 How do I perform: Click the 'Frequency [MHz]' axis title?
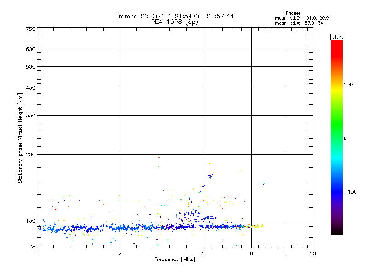click(x=174, y=259)
